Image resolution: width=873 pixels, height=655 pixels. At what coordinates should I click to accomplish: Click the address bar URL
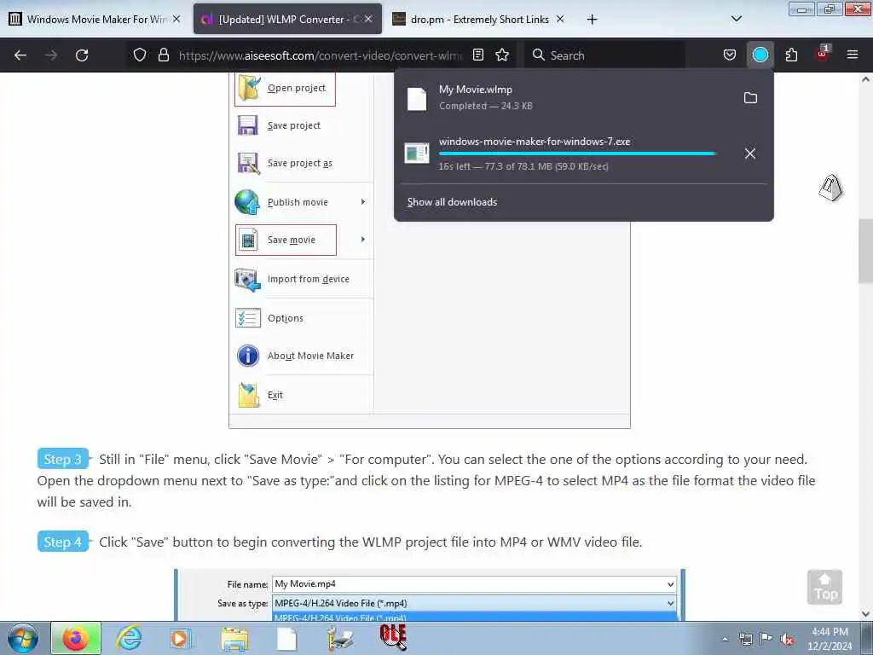(x=321, y=55)
